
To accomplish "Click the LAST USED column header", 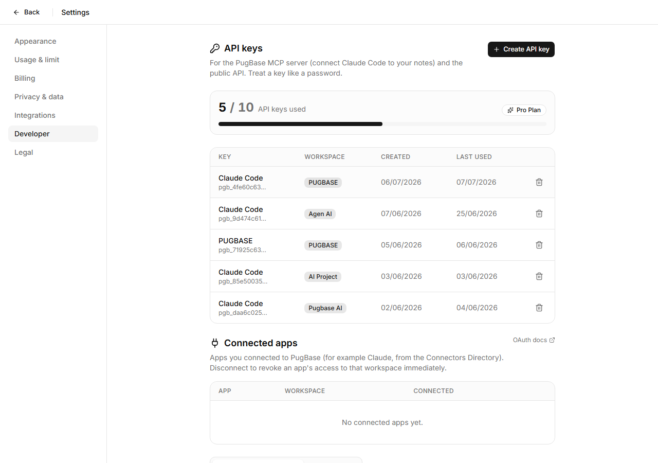I will [x=474, y=157].
